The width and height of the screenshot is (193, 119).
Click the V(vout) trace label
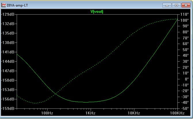[97, 12]
